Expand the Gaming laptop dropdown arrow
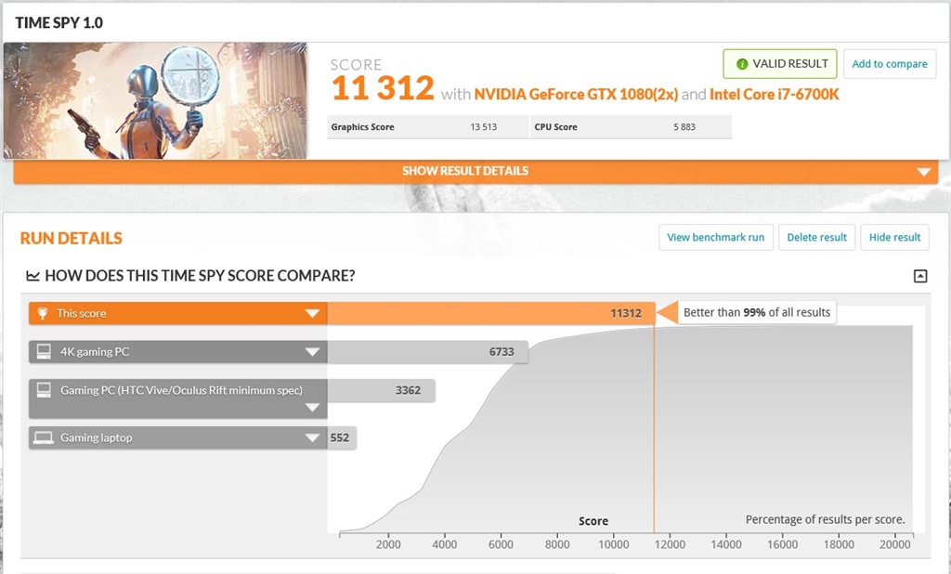This screenshot has height=574, width=951. click(312, 437)
